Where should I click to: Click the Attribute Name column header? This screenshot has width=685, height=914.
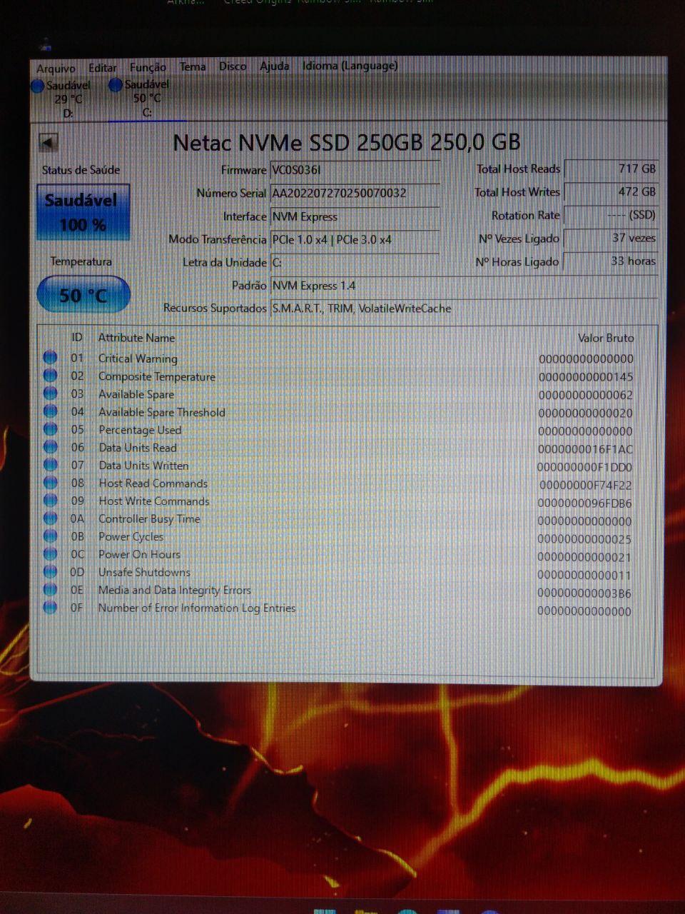coord(136,338)
